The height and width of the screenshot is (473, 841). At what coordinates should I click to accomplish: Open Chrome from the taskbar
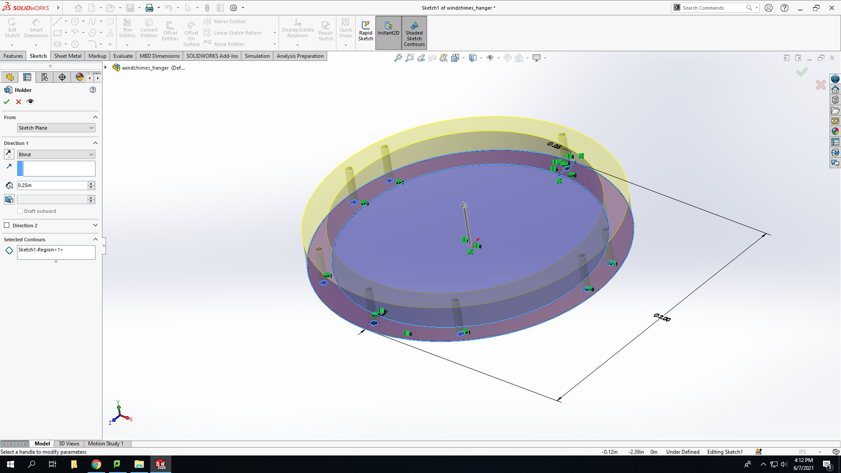click(96, 464)
